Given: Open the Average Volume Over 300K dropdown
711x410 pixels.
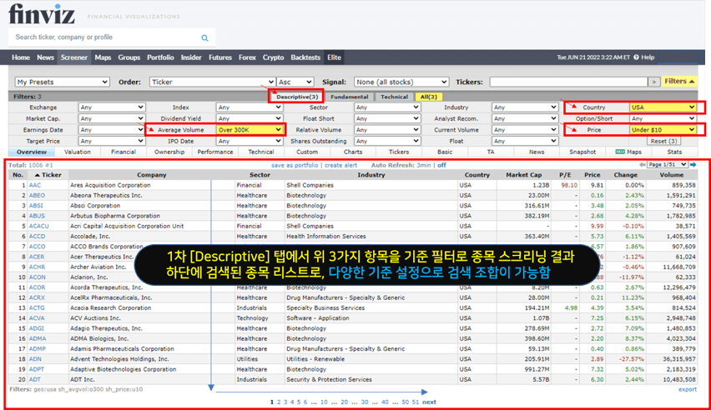Looking at the screenshot, I should coord(250,130).
